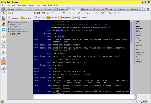Expand the Chat panel title dropdown
The height and width of the screenshot is (104, 151).
pyautogui.click(x=11, y=13)
